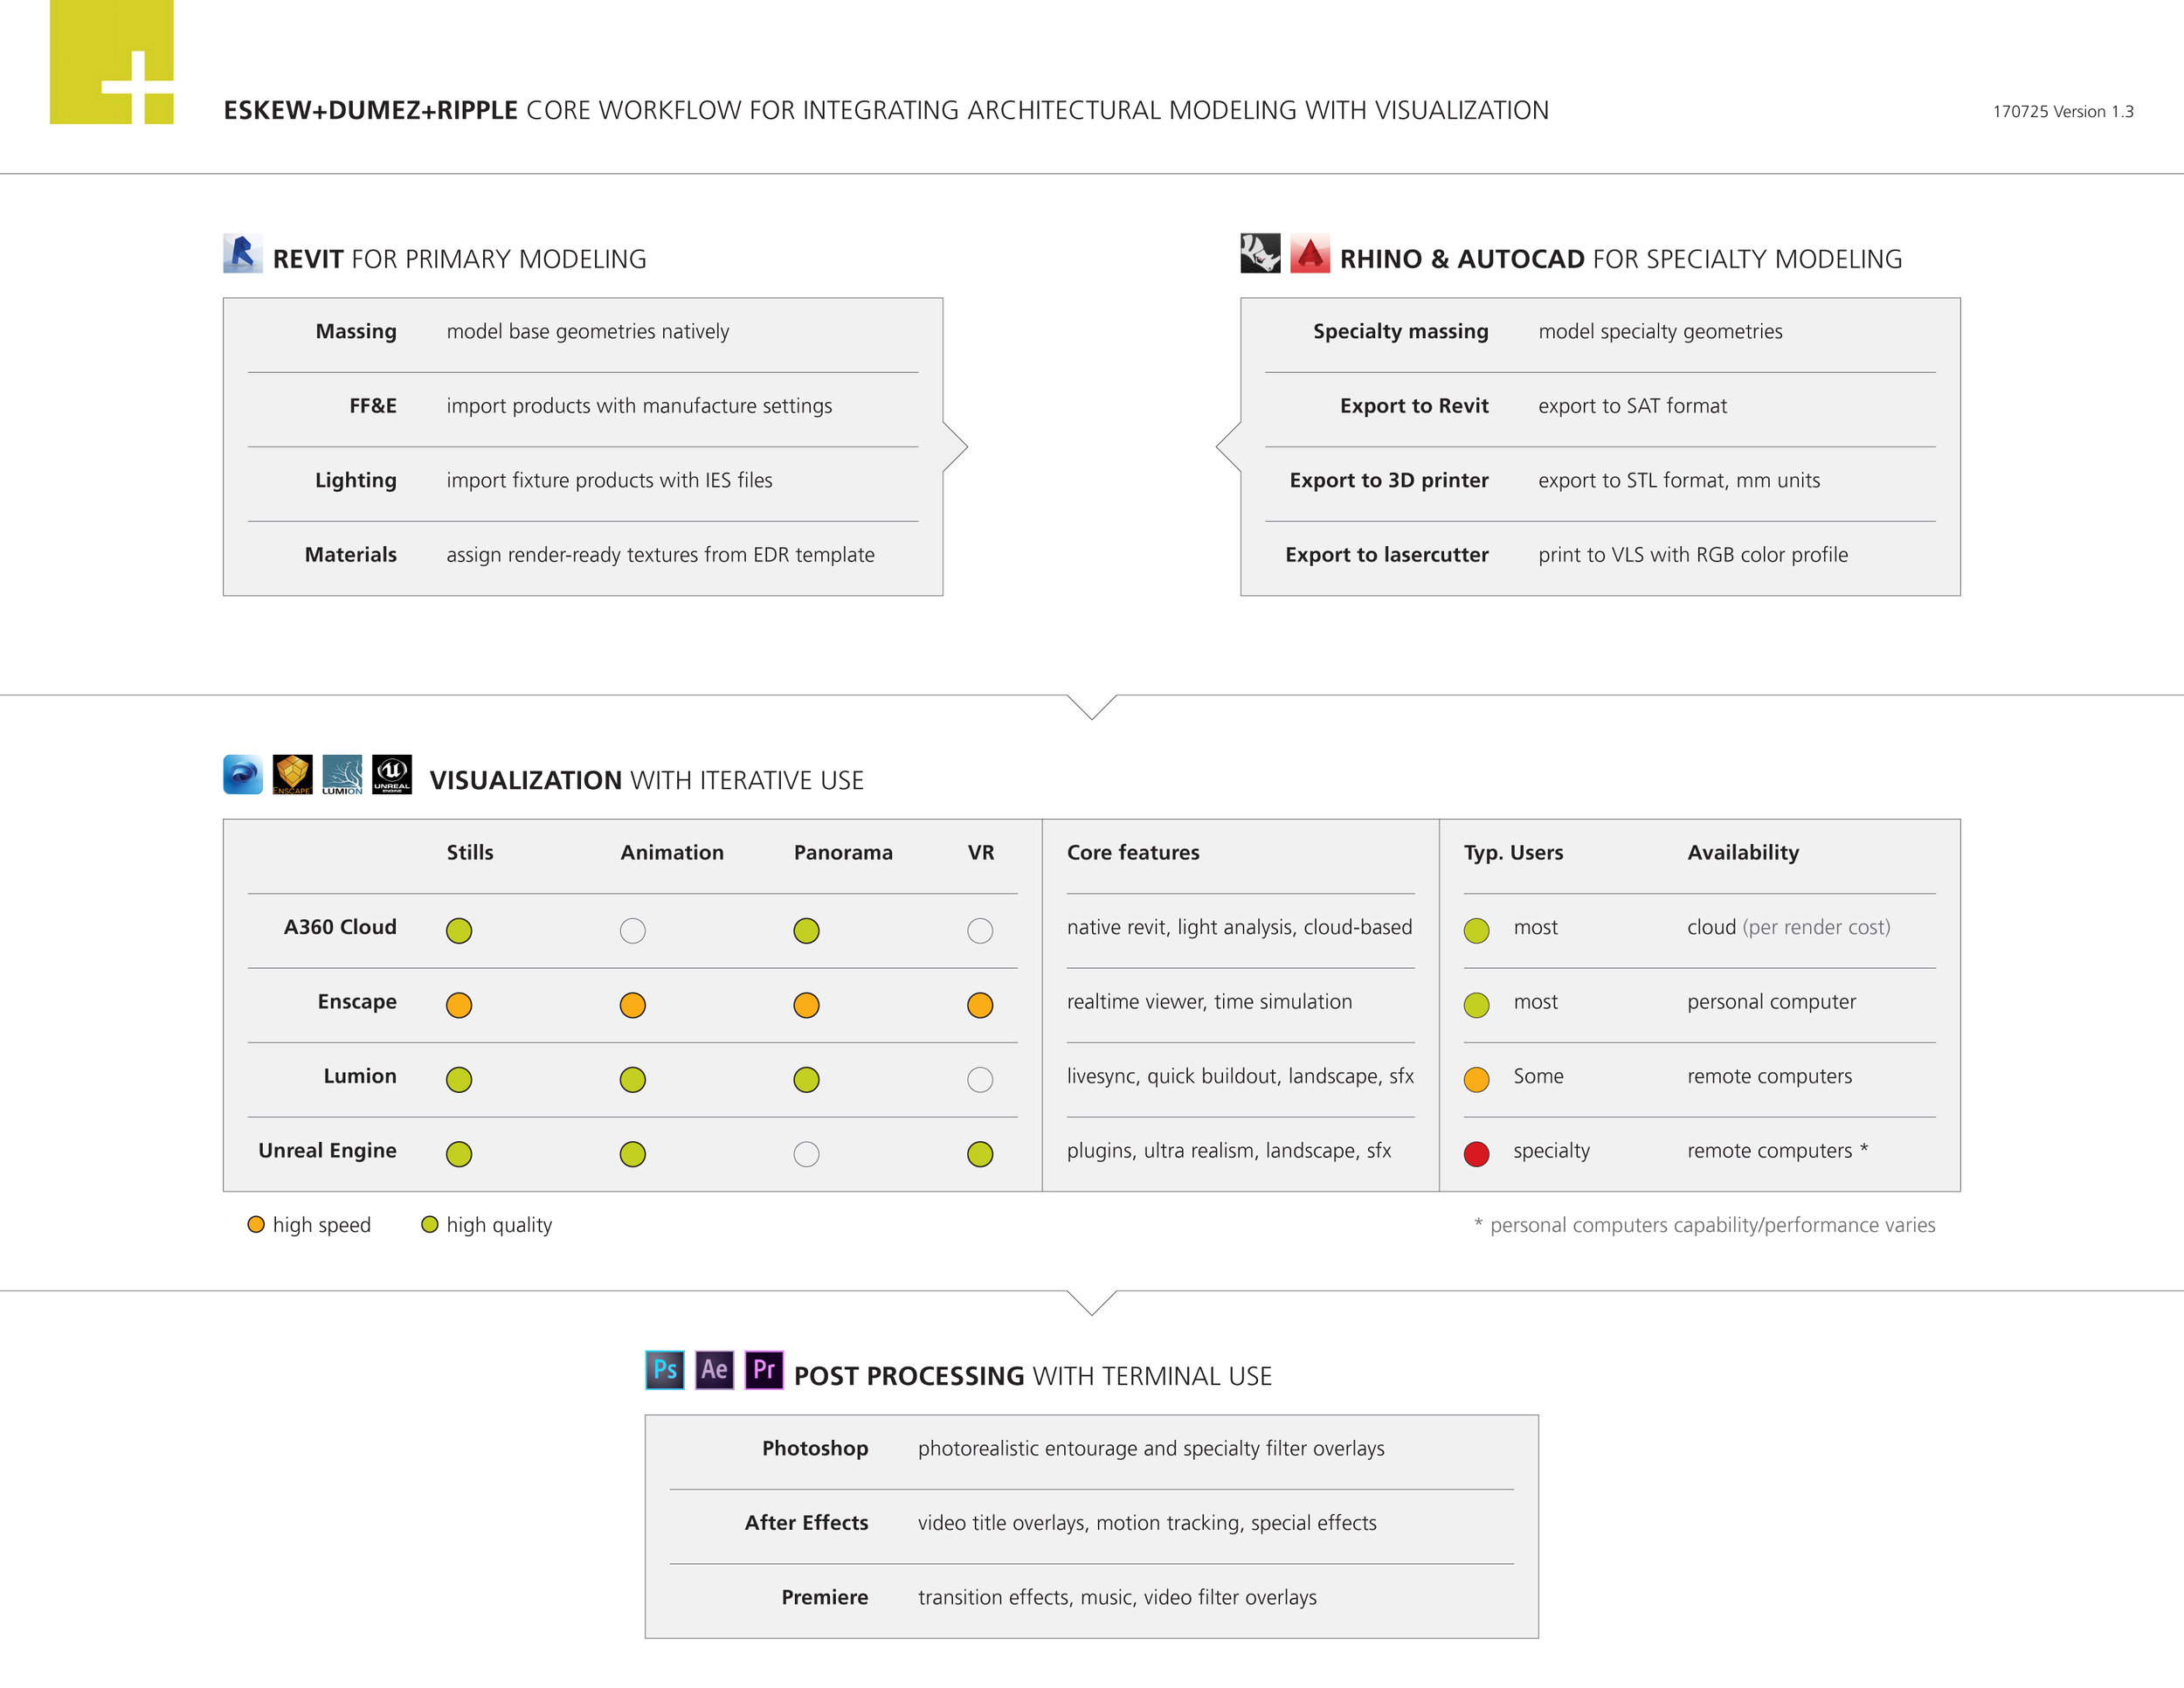Viewport: 2184px width, 1688px height.
Task: Click the Lumion logo icon
Action: tap(342, 775)
